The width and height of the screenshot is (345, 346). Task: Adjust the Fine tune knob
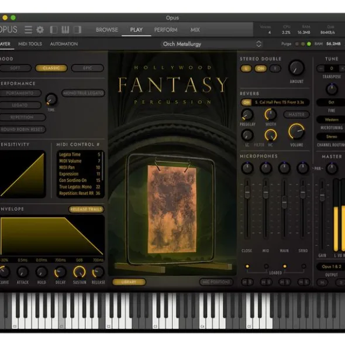[x=332, y=89]
